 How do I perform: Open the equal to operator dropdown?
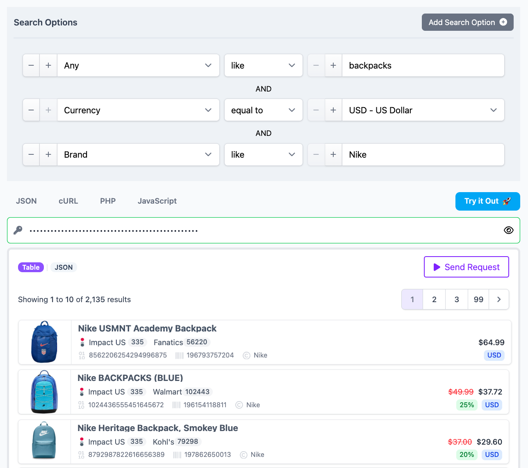[263, 110]
